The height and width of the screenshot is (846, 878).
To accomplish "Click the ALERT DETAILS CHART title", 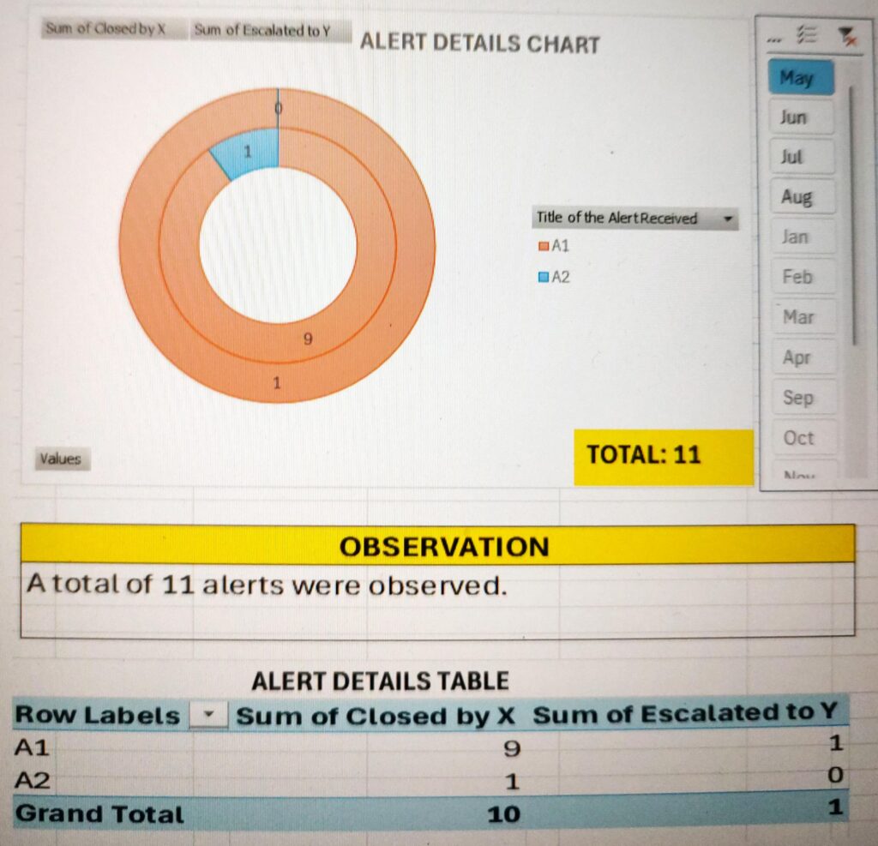I will pos(479,44).
